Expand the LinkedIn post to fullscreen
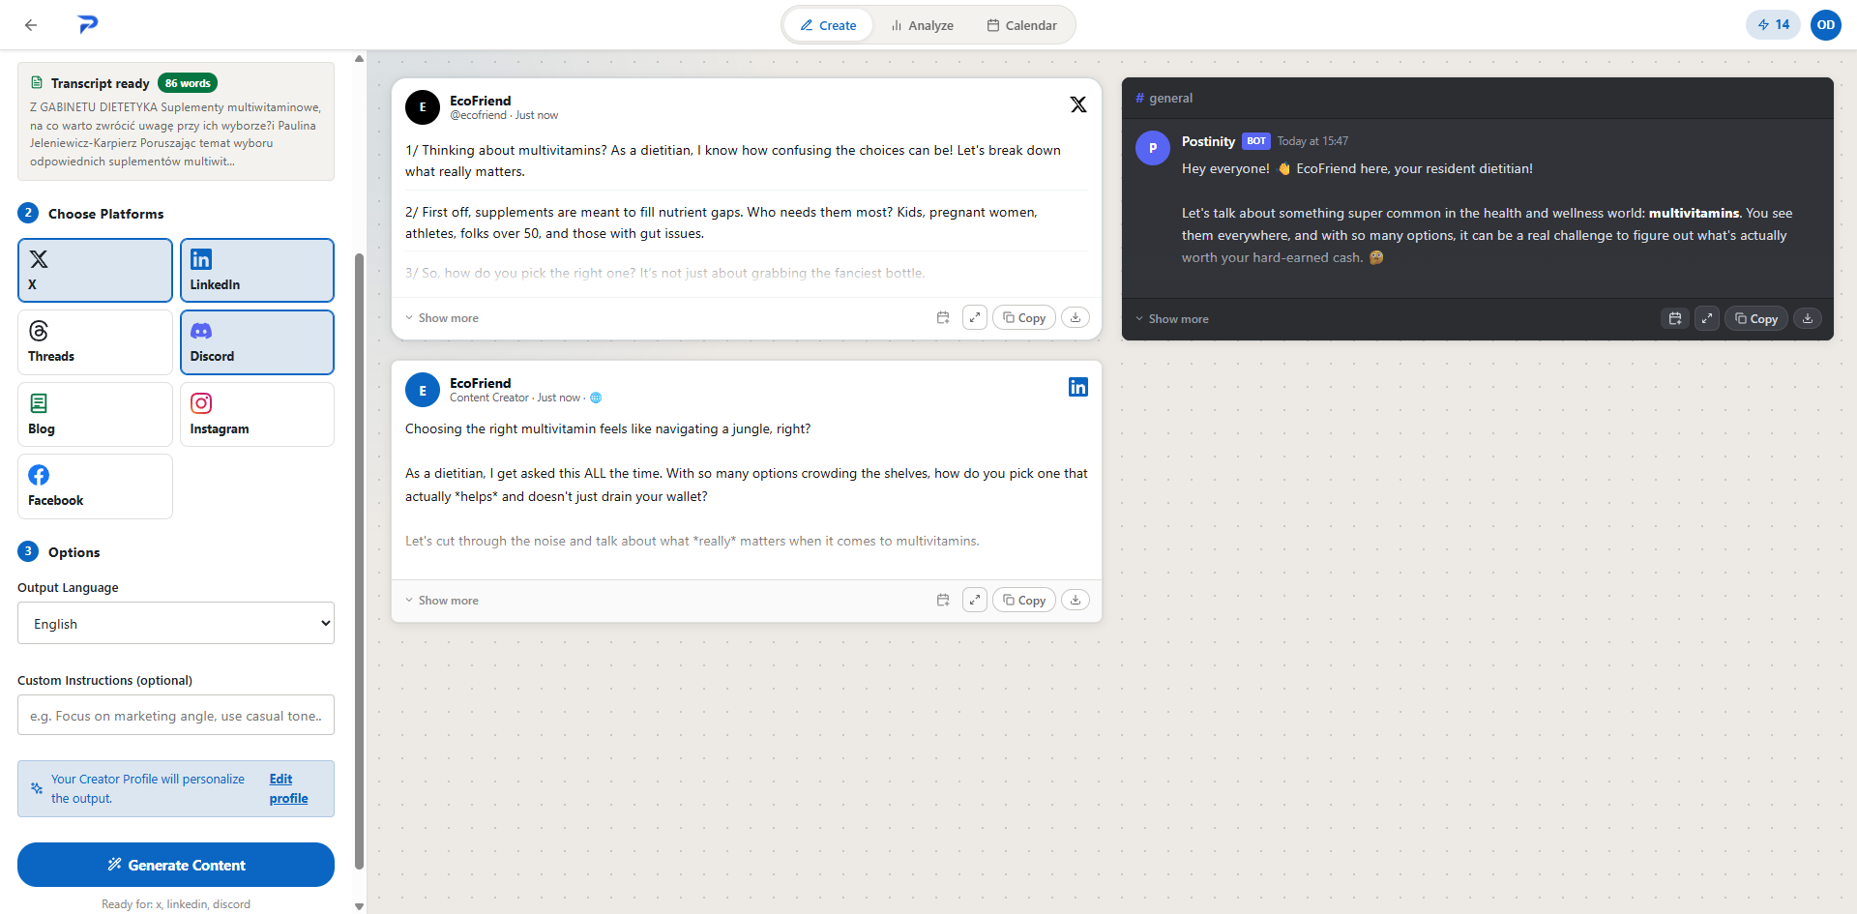The height and width of the screenshot is (914, 1857). pyautogui.click(x=975, y=601)
